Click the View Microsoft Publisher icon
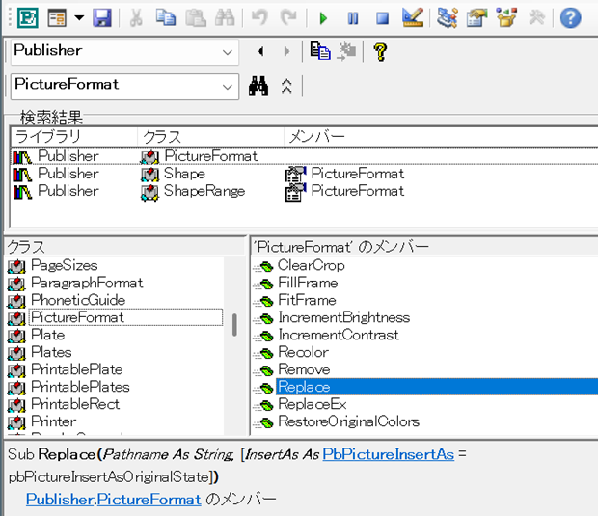This screenshot has width=598, height=516. pyautogui.click(x=28, y=18)
